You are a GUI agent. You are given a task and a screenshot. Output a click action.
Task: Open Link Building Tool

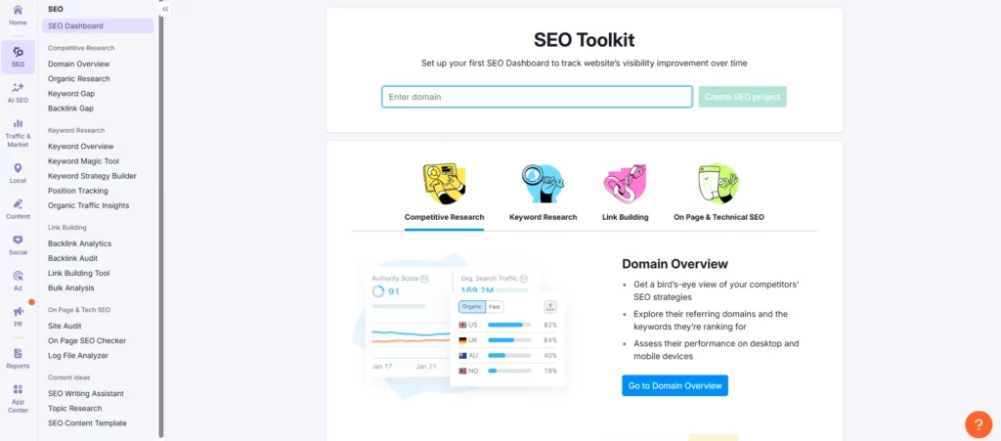point(78,273)
